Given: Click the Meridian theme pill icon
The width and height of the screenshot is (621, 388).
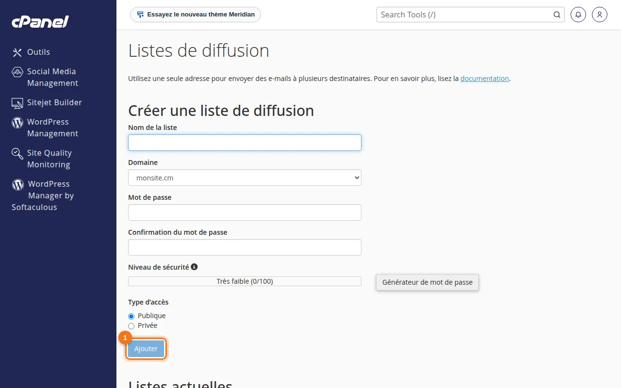Looking at the screenshot, I should (140, 15).
